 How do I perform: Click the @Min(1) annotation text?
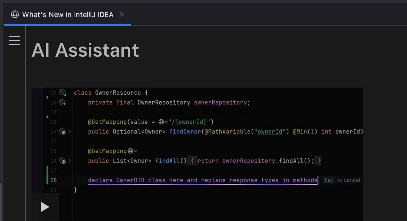(305, 132)
